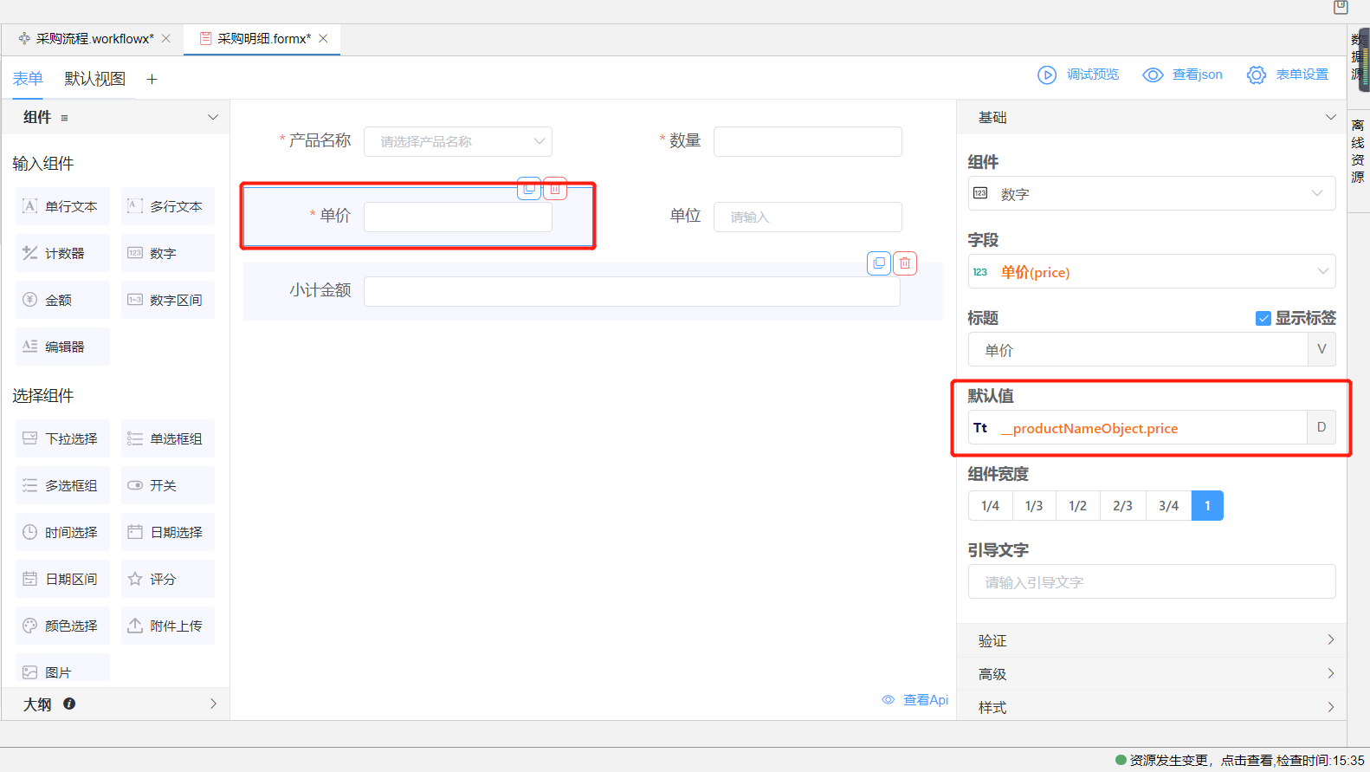Click the 引导文字 input field

click(x=1151, y=581)
